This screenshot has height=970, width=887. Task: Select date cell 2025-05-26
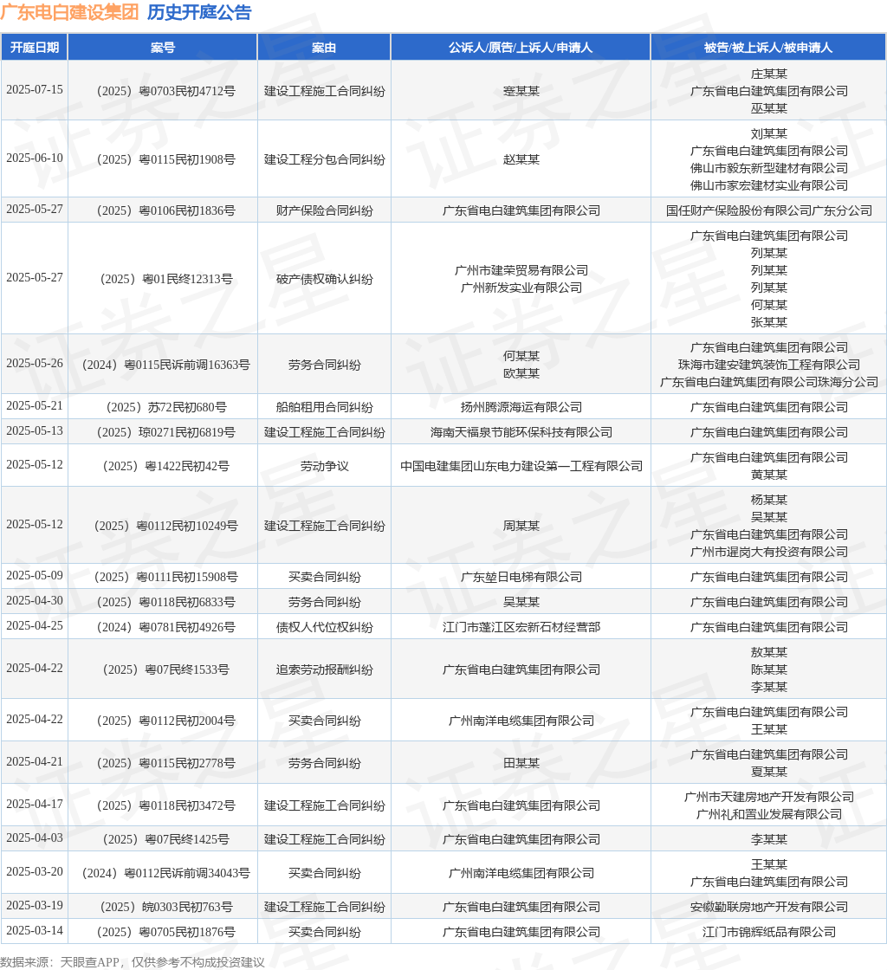coord(35,364)
